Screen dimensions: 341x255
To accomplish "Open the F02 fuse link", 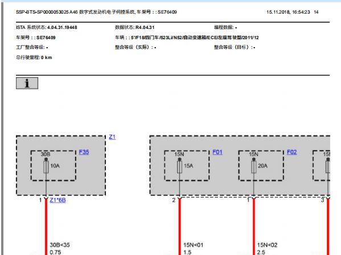I will (292, 152).
